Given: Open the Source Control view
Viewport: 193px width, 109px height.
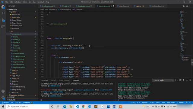Looking at the screenshot, I should (x=3, y=20).
